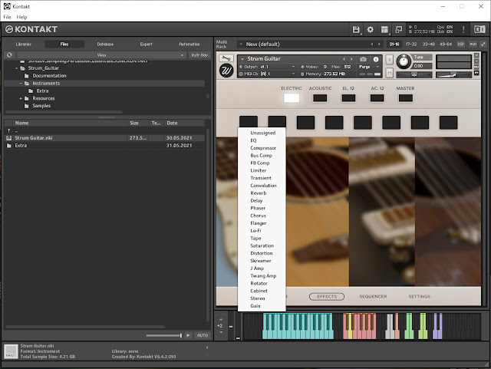Click the EFFECTS page button
491x369 pixels.
(327, 296)
